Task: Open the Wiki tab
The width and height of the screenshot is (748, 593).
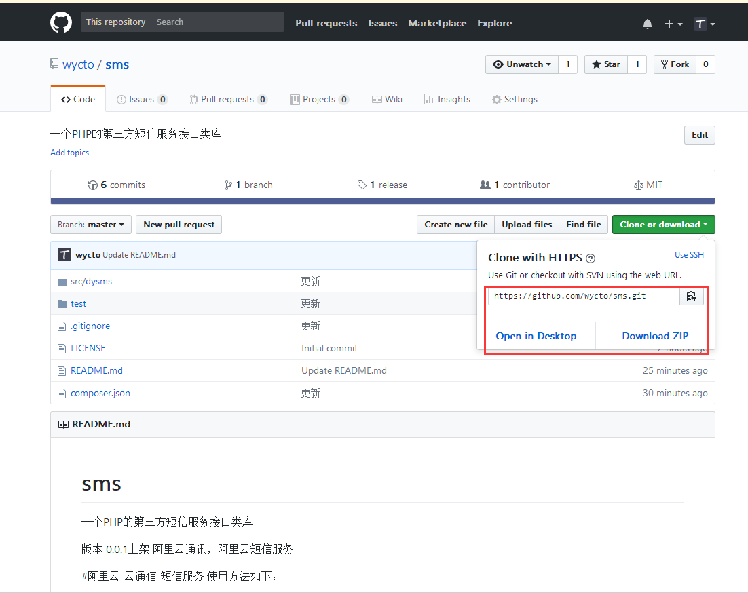Action: click(x=387, y=99)
